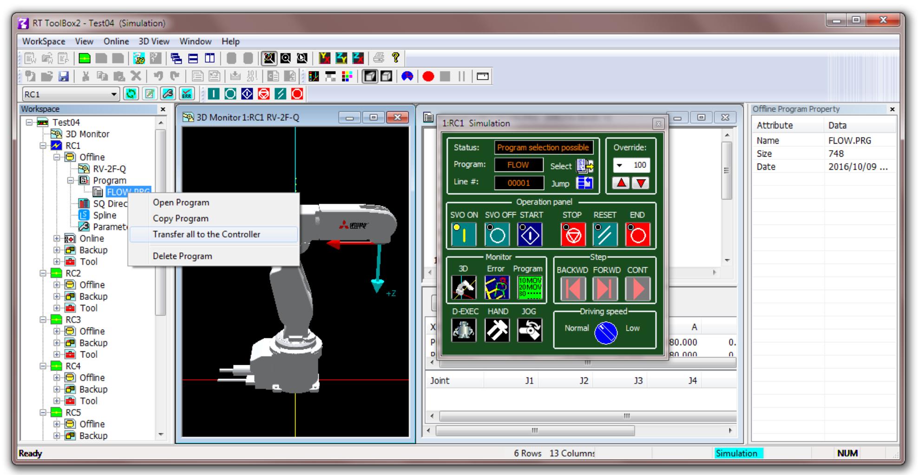The height and width of the screenshot is (475, 919).
Task: Click the Workspace tree vertical scrollbar
Action: pos(161,222)
